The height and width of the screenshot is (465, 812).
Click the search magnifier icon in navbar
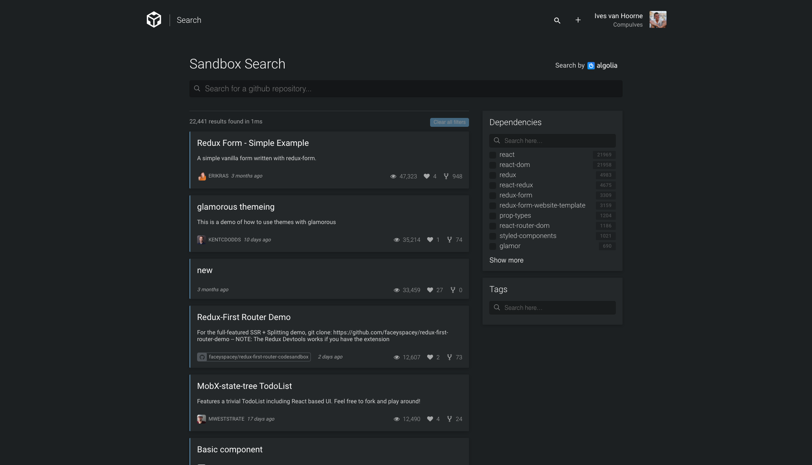click(557, 20)
